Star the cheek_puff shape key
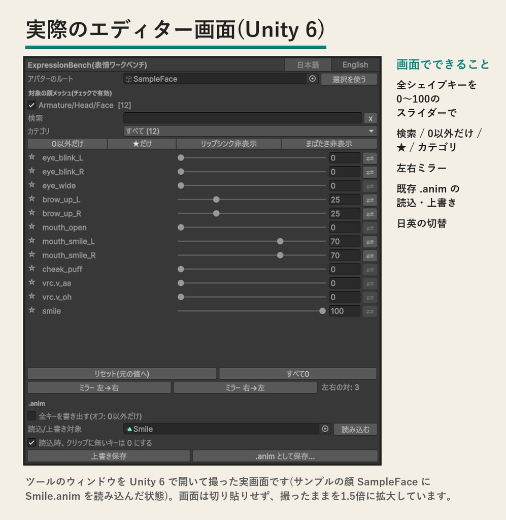The height and width of the screenshot is (520, 506). point(32,268)
